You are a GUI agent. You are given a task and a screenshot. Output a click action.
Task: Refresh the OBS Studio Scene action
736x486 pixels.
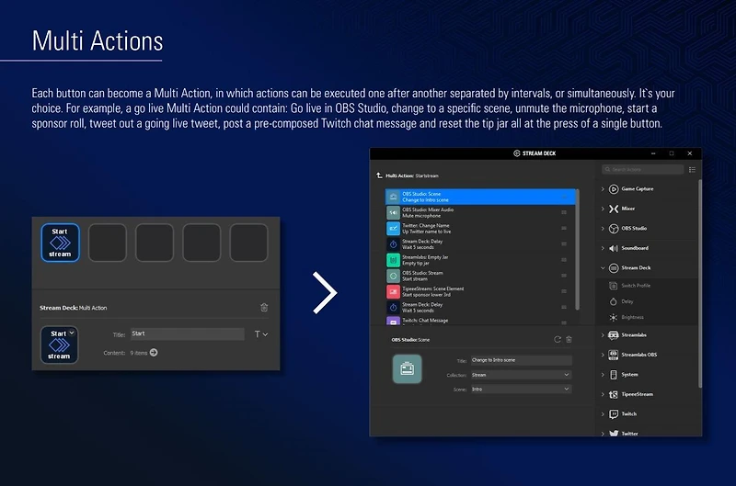click(x=558, y=339)
